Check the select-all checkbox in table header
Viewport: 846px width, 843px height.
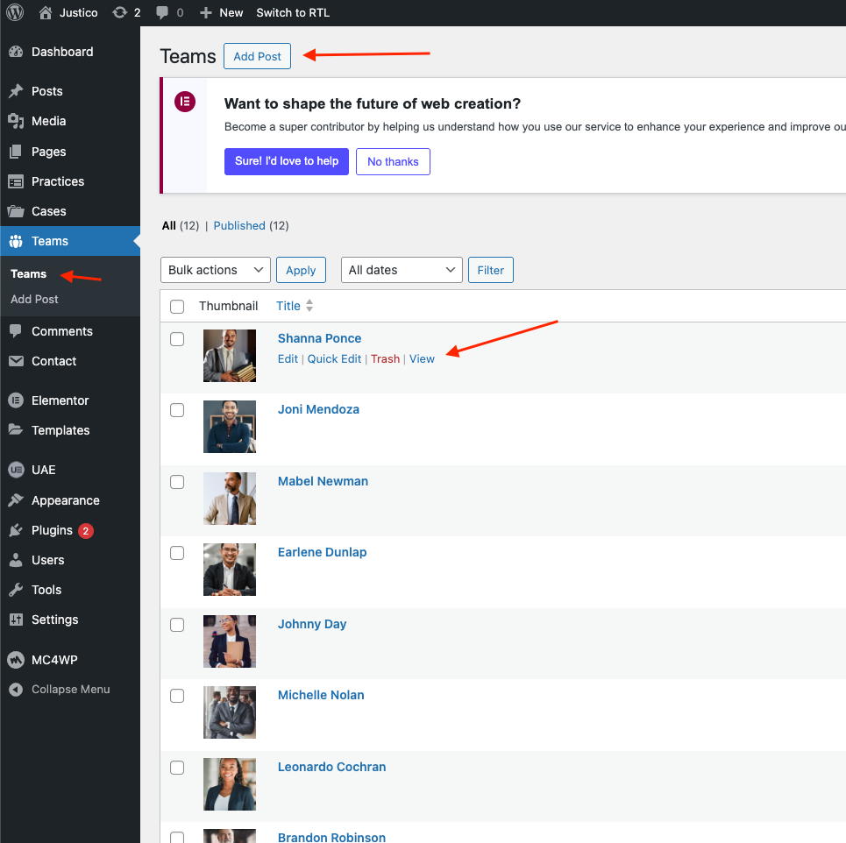[177, 306]
